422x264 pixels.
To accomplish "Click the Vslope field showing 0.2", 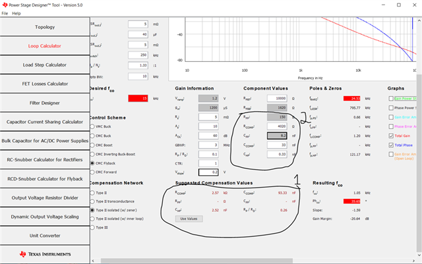I will (208, 172).
